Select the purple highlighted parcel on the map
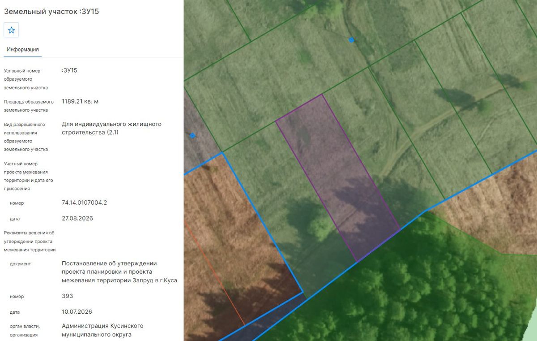 pos(337,177)
